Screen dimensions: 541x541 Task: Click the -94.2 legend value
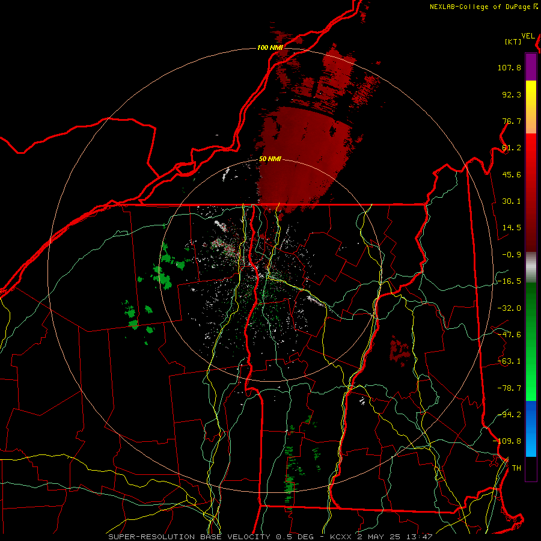[x=509, y=414]
